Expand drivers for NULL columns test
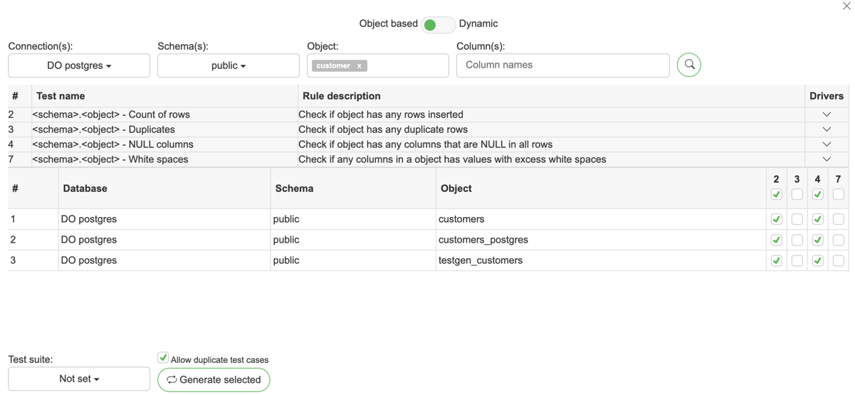855x395 pixels. click(x=826, y=144)
